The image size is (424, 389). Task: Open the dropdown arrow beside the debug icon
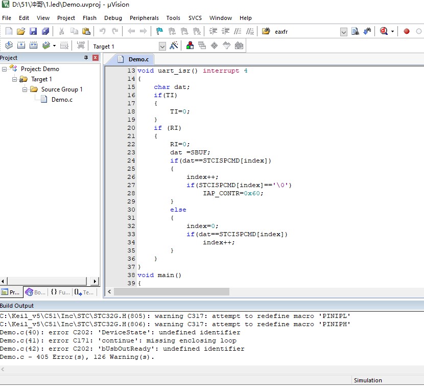tap(393, 31)
